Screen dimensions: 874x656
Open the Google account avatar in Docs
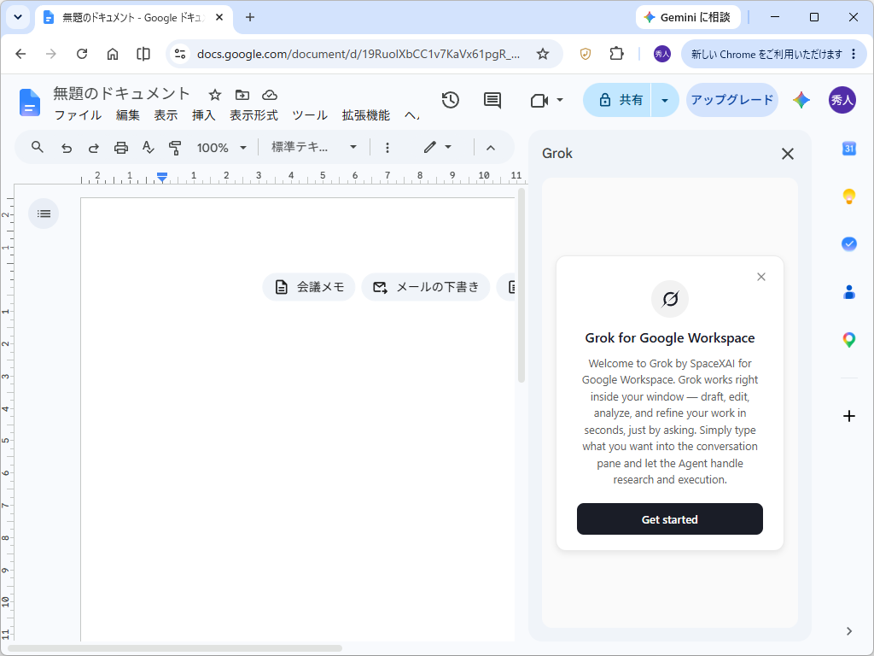point(842,101)
